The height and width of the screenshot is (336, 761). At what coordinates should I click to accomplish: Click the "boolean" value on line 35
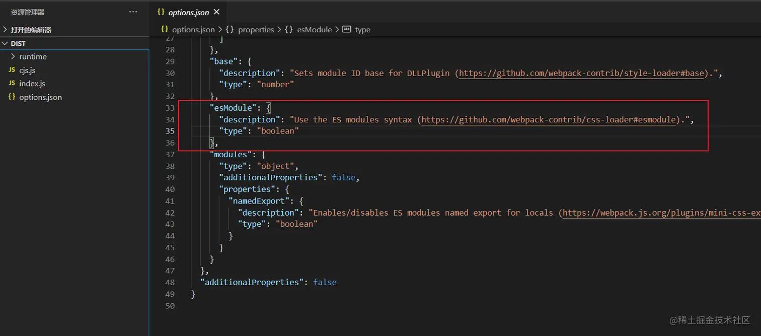click(x=278, y=131)
